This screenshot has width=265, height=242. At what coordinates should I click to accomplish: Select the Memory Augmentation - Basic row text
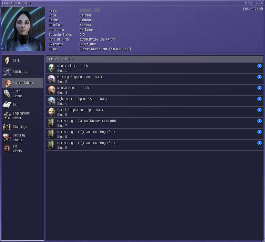pyautogui.click(x=80, y=77)
